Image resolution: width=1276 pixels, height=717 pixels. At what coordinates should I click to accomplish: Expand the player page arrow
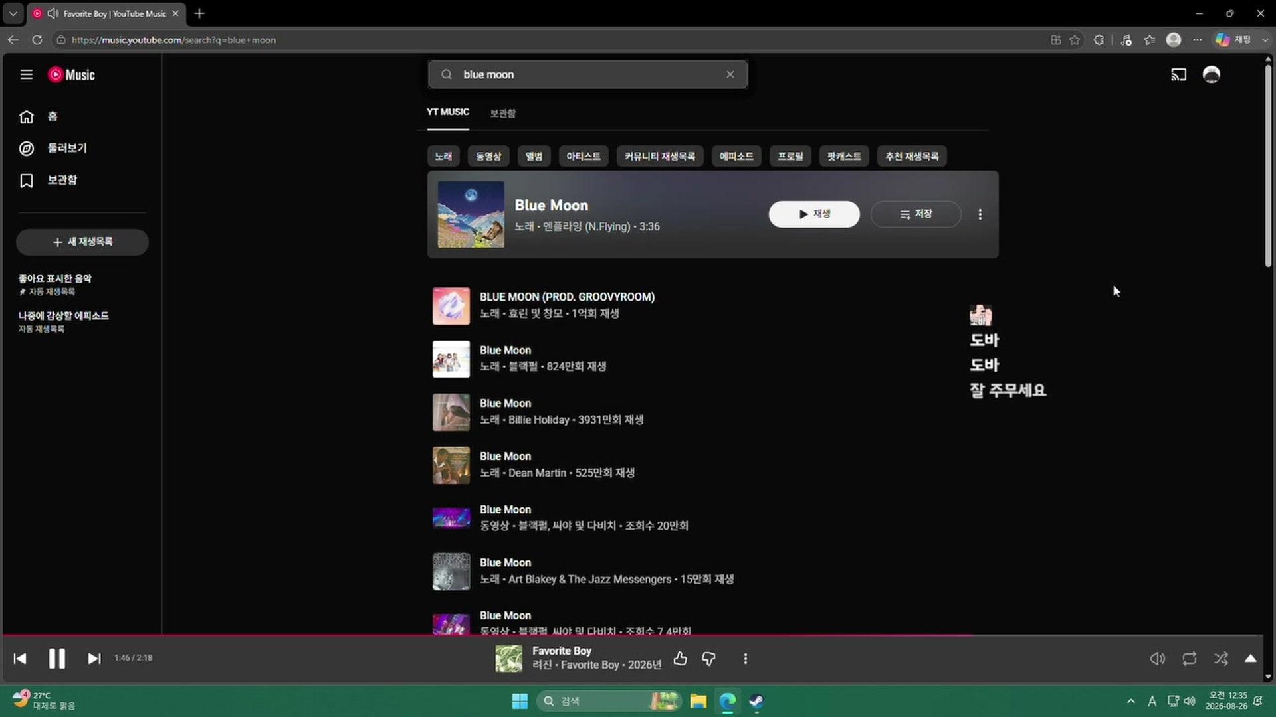coord(1251,659)
